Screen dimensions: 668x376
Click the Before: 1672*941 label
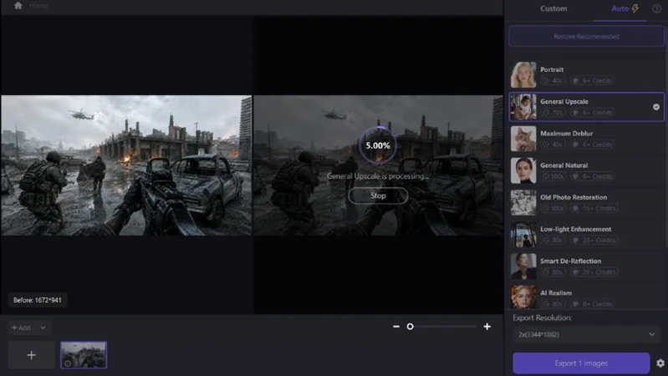(38, 300)
